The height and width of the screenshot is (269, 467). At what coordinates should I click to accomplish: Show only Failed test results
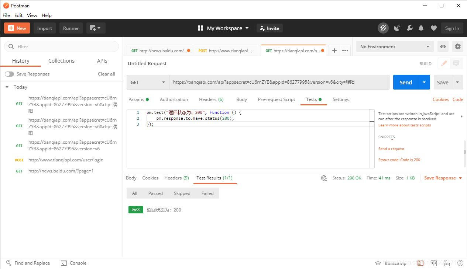[x=207, y=193]
